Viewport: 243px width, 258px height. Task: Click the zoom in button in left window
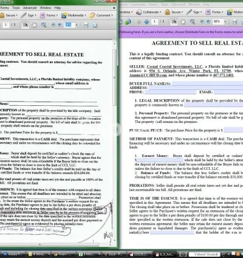60,25
